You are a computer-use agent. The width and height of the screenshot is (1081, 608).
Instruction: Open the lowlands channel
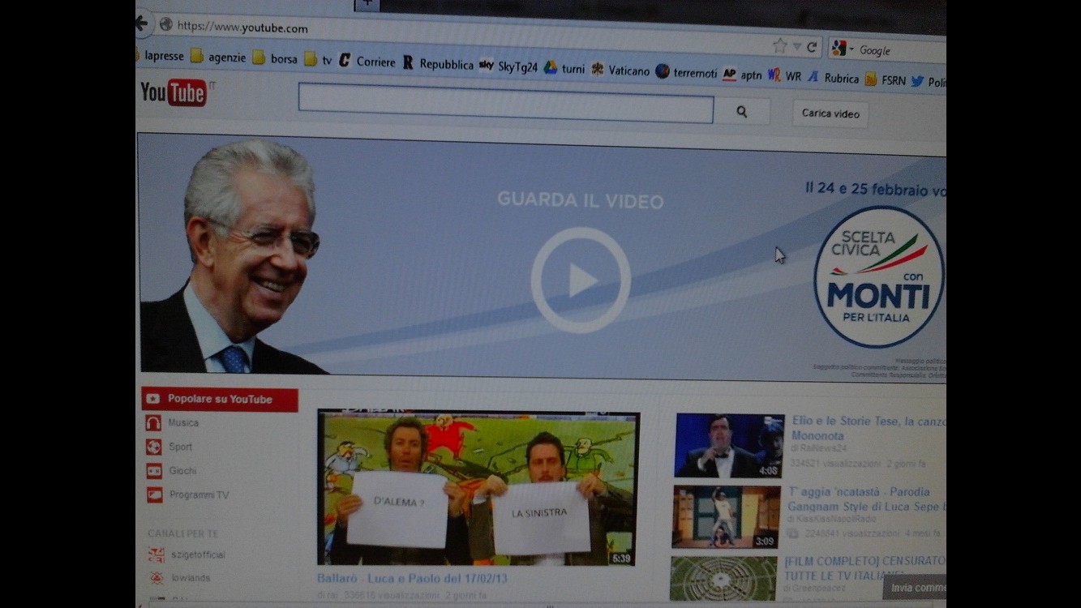pos(191,578)
